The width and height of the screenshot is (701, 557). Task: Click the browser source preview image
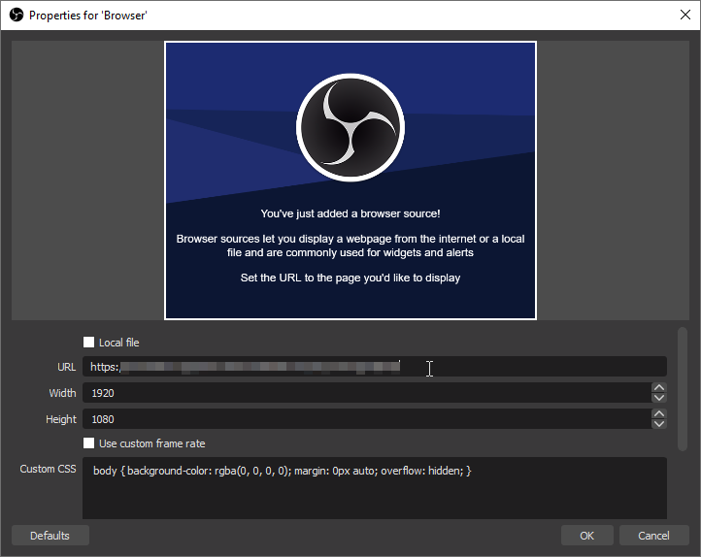350,180
